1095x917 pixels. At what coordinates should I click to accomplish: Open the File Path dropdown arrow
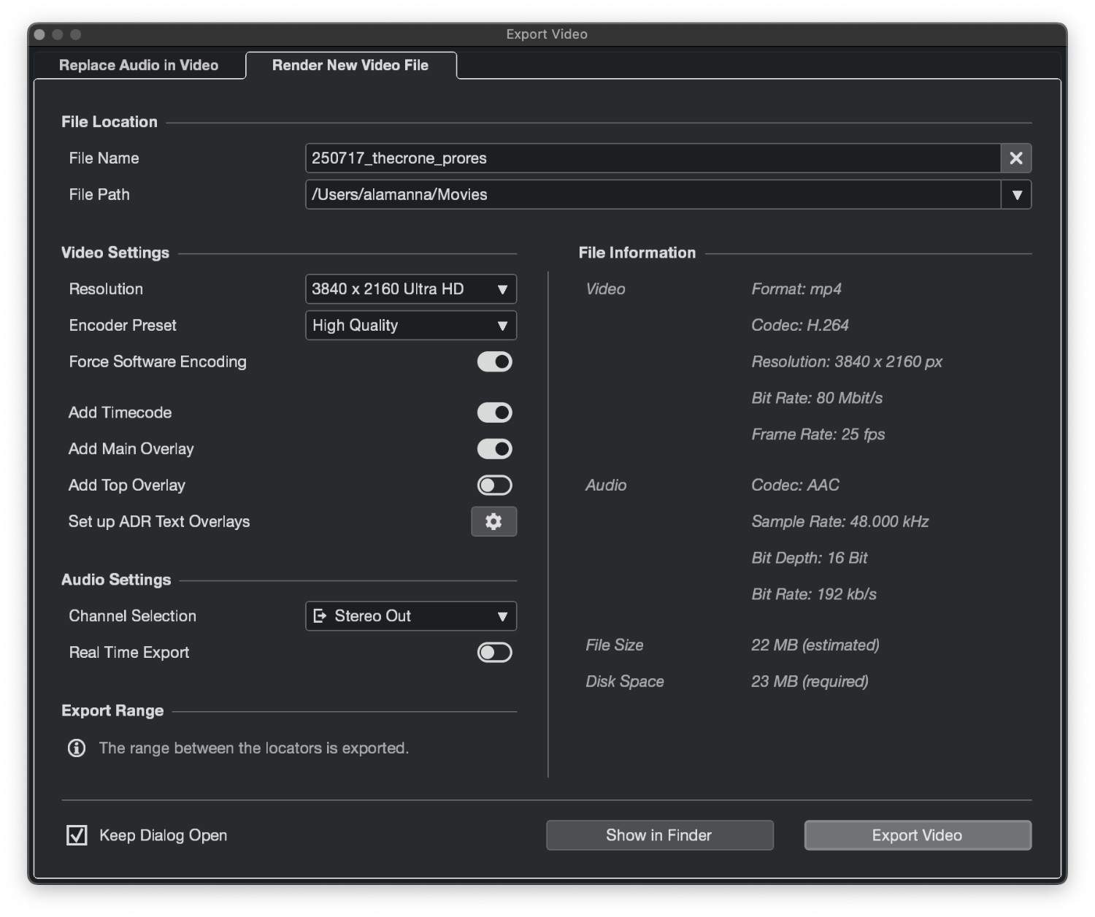click(x=1016, y=195)
